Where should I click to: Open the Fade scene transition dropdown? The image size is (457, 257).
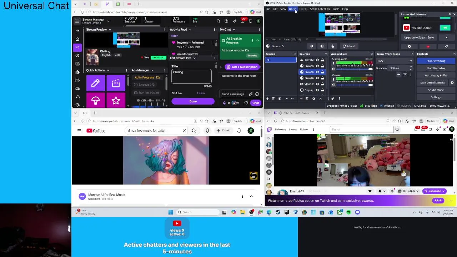[395, 61]
